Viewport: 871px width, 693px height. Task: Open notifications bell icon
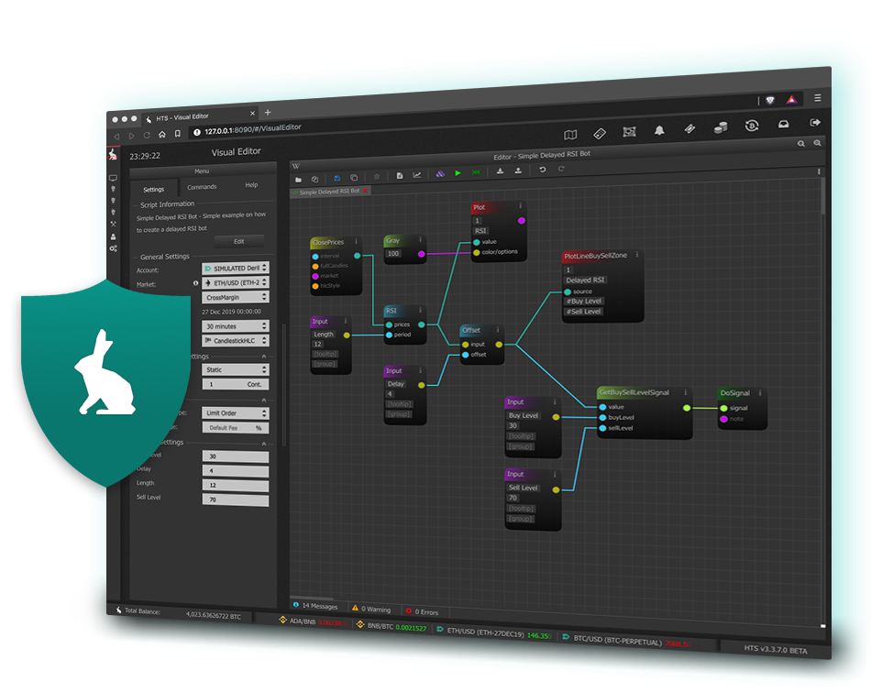pos(659,131)
